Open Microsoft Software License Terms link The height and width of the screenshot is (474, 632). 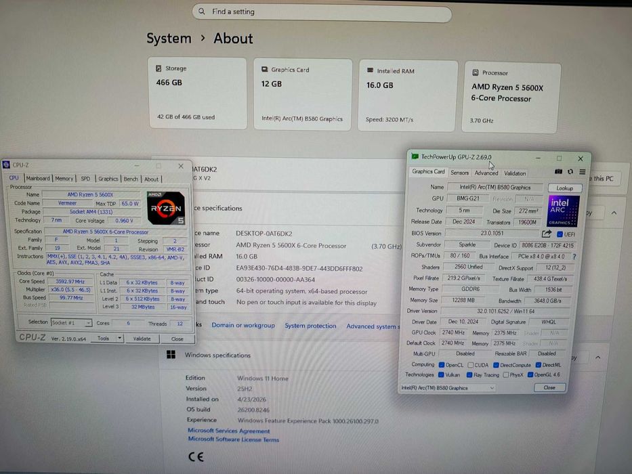(x=234, y=439)
